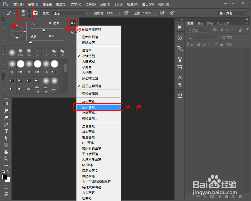Enable airbrush-style build-up icon
The height and width of the screenshot is (201, 251).
tap(162, 13)
